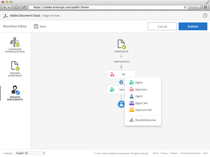Add Parallel Branches from the menu

point(145,120)
